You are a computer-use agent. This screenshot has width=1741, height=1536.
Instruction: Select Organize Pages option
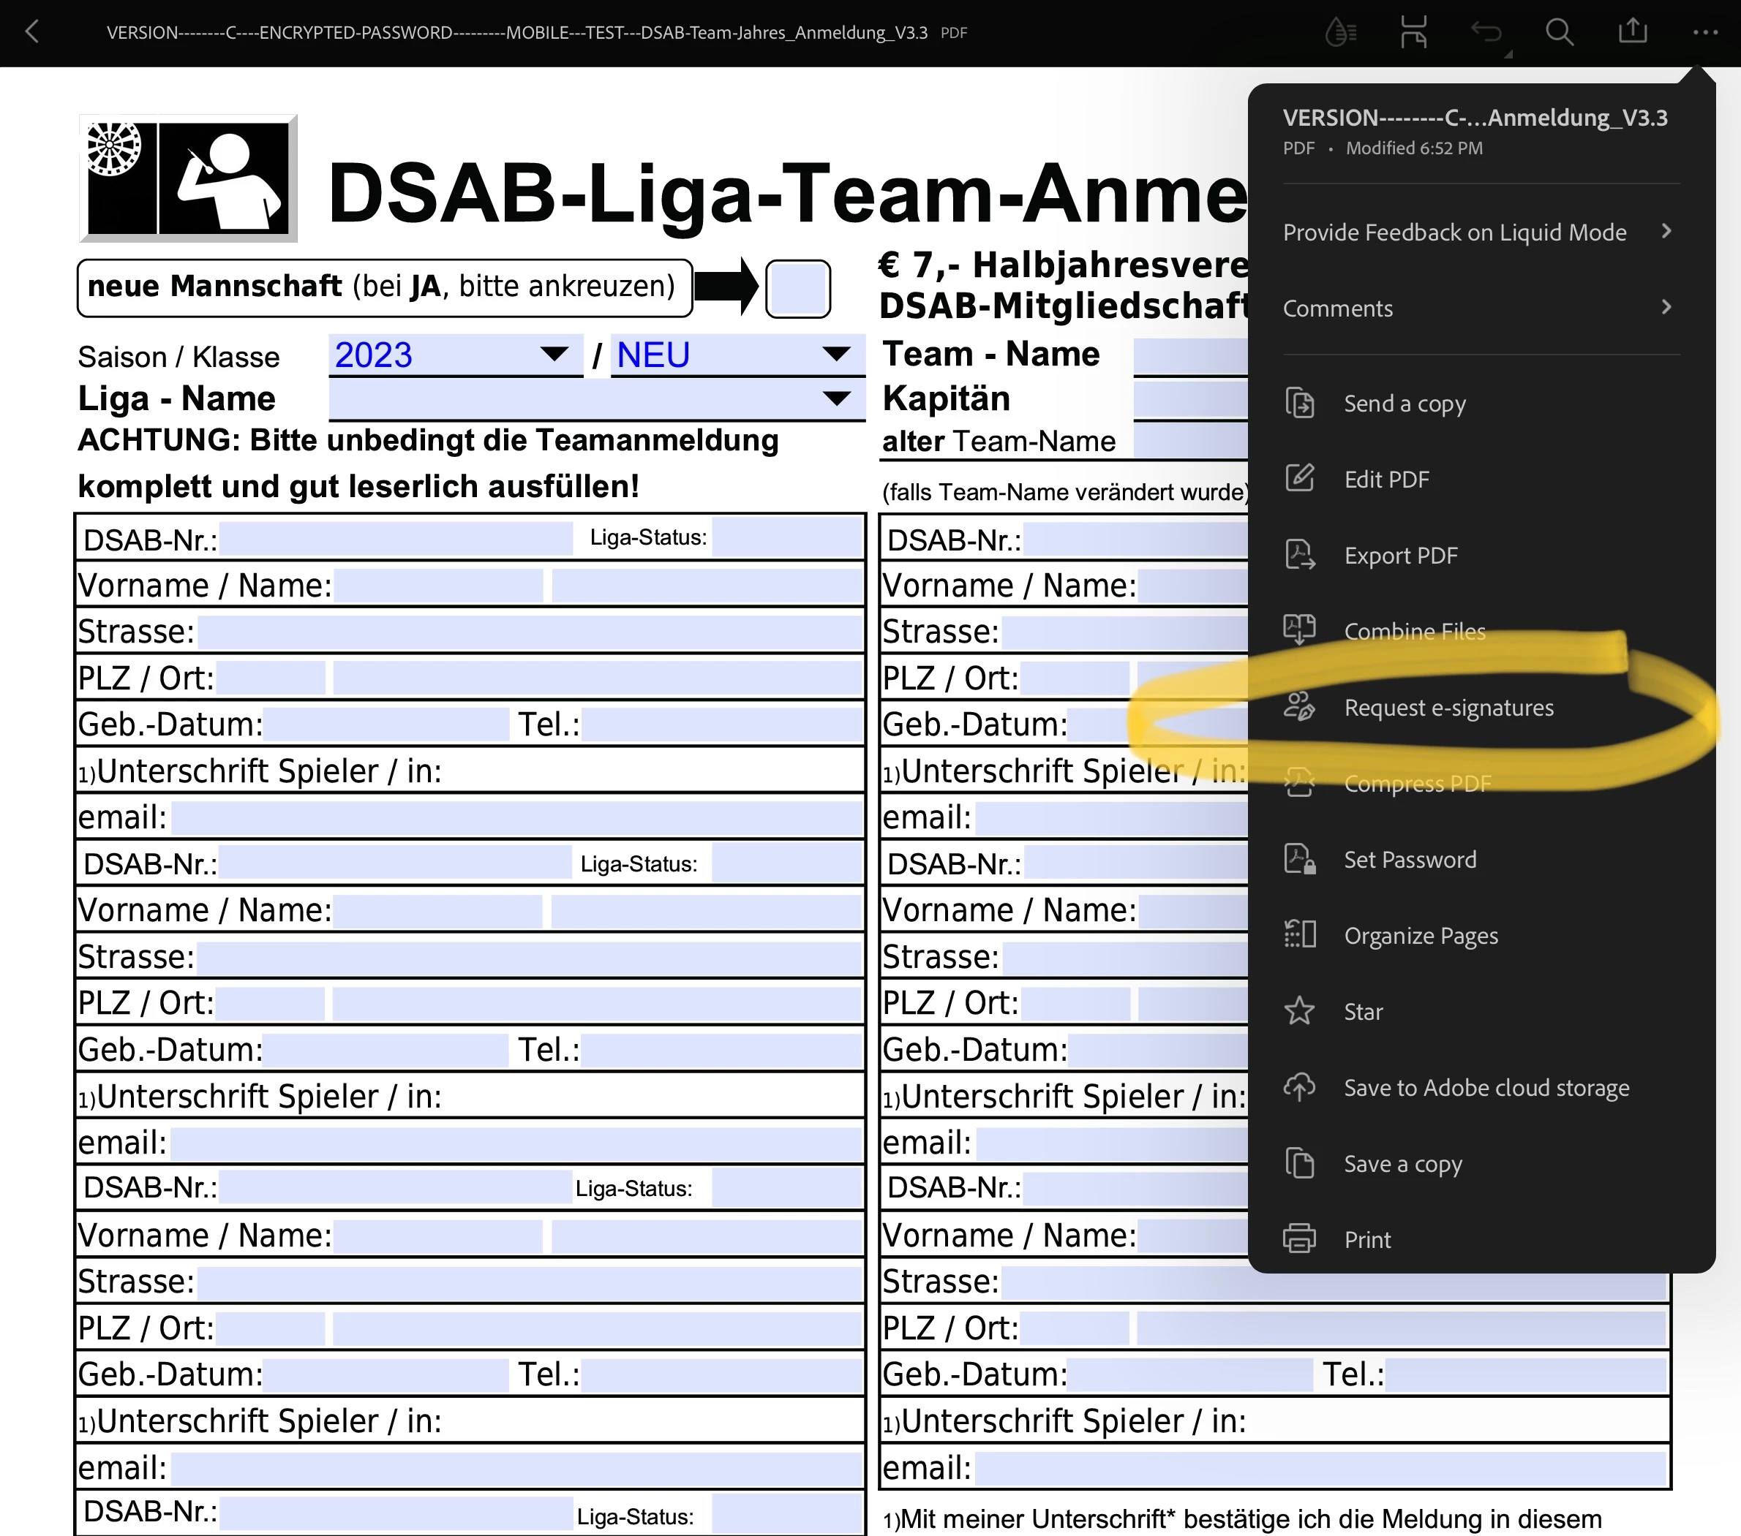pyautogui.click(x=1420, y=936)
